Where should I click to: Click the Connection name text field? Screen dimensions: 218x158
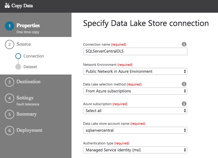(135, 51)
